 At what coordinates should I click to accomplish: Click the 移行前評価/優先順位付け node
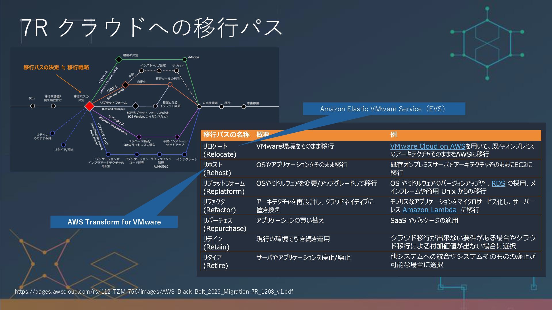coord(53,106)
